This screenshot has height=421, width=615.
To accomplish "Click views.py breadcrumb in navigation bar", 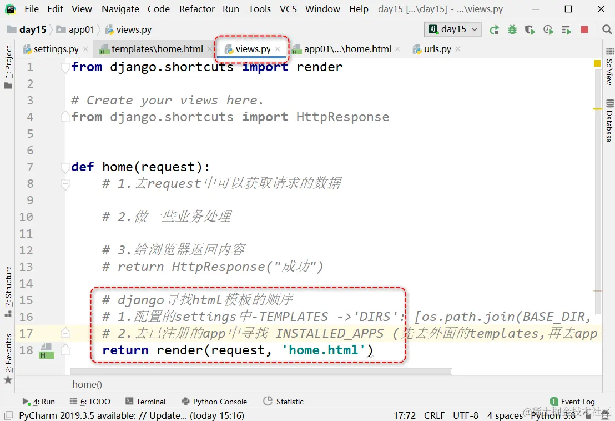I will (129, 29).
